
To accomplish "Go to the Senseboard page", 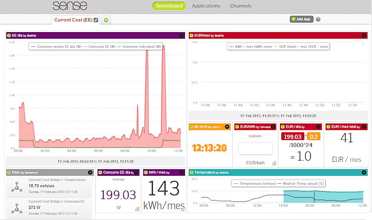I will [x=169, y=6].
